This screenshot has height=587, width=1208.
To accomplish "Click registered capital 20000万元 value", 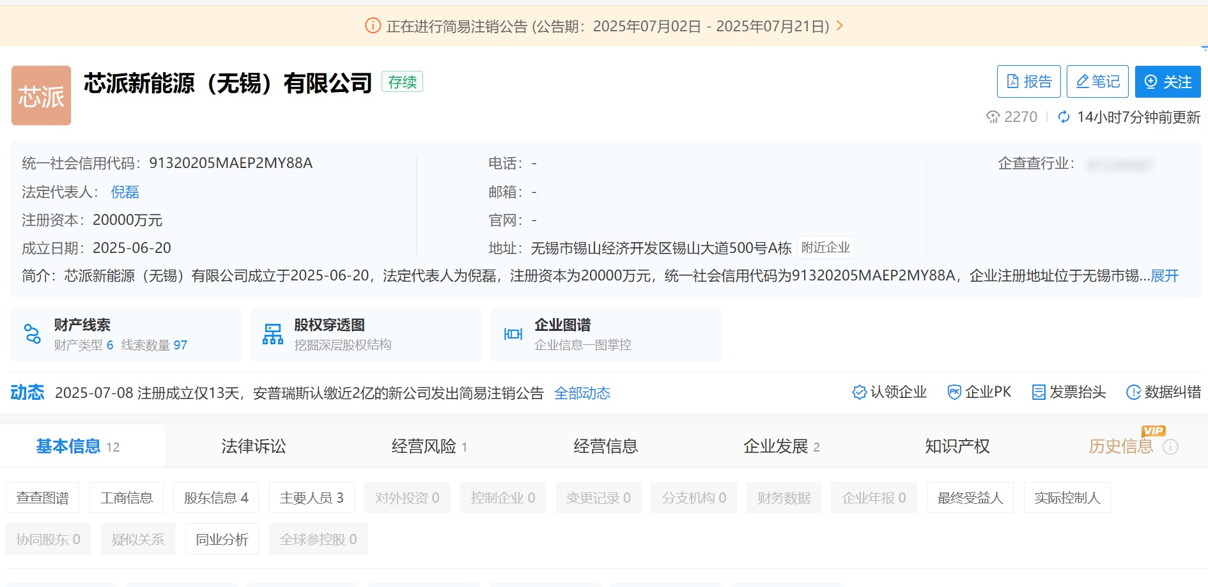I will tap(127, 220).
